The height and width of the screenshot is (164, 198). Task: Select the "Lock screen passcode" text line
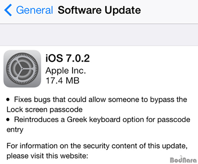coord(44,110)
